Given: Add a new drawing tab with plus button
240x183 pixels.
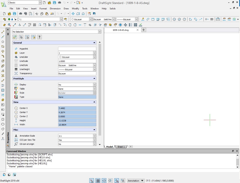Looking at the screenshot, I should click(x=143, y=30).
